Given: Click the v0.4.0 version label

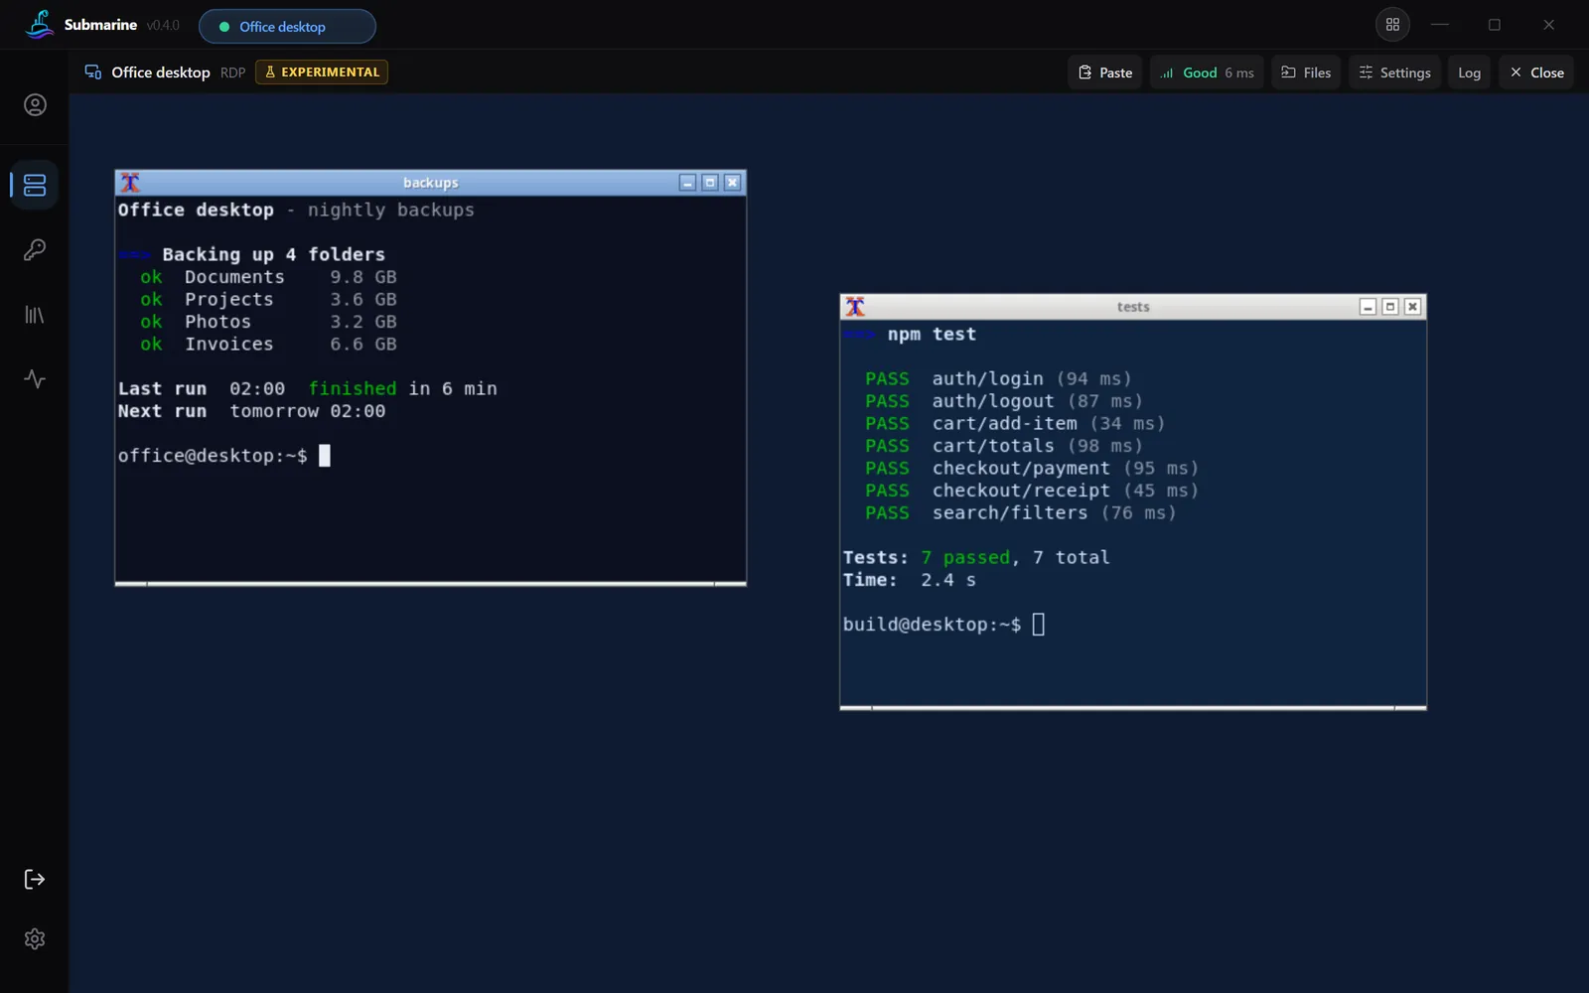Looking at the screenshot, I should point(163,26).
